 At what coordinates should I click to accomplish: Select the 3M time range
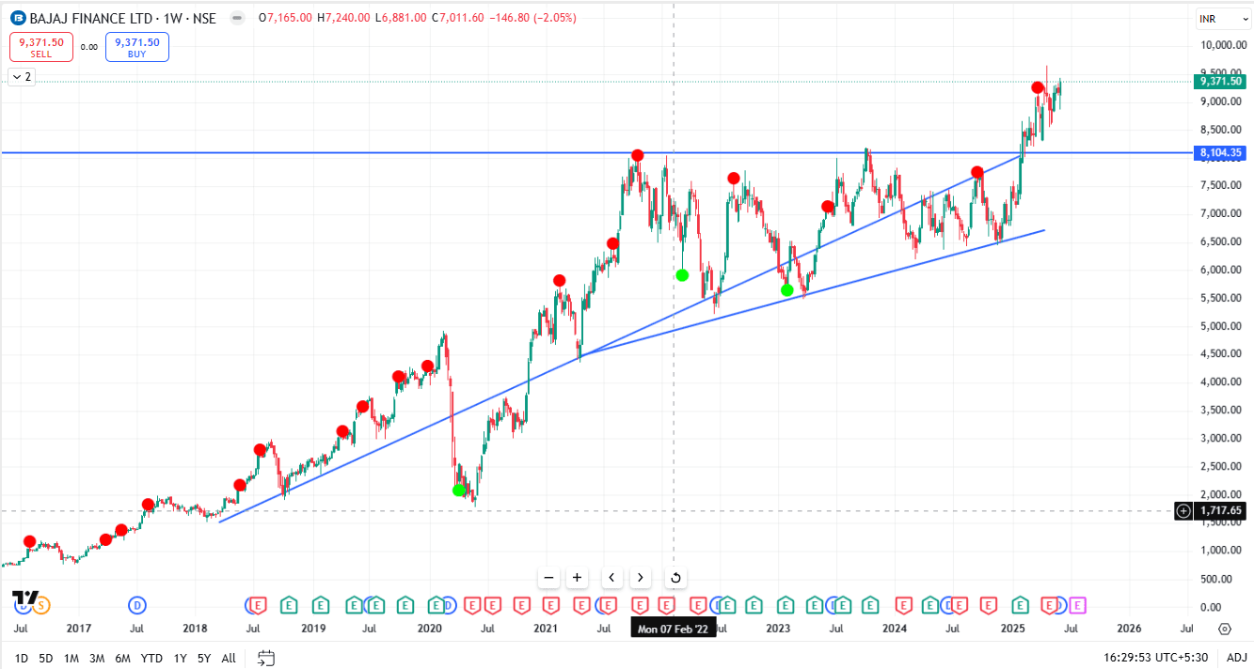[97, 659]
